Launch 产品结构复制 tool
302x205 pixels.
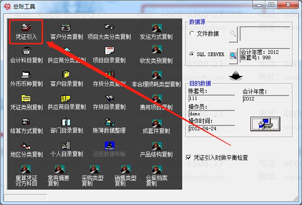[156, 150]
